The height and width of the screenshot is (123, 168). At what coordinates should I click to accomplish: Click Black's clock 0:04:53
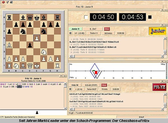click(132, 17)
